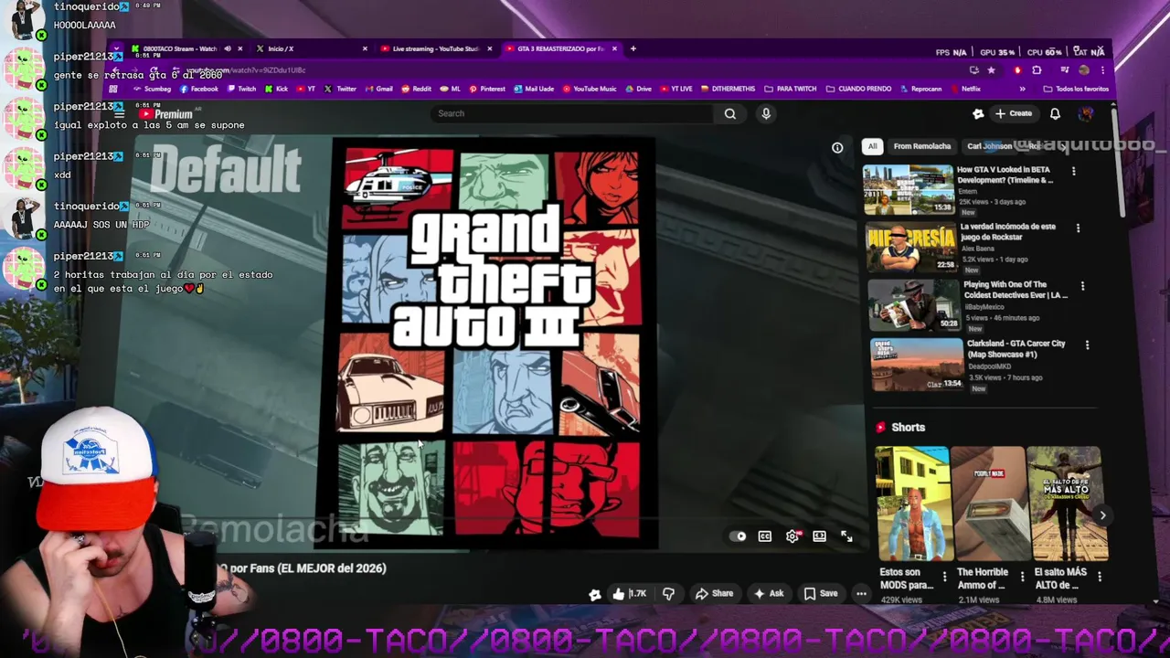Open YouTube notifications bell
Viewport: 1170px width, 658px height.
(1055, 113)
